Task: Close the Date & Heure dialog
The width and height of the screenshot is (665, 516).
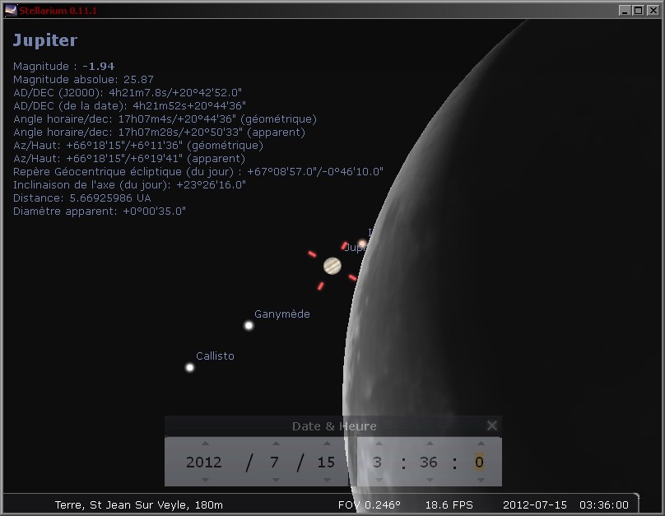Action: click(491, 425)
